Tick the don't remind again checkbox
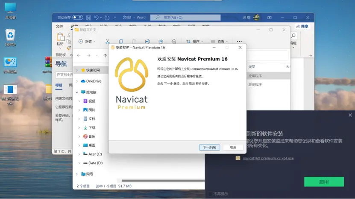Screen dimensions: 355x199 click(x=210, y=194)
